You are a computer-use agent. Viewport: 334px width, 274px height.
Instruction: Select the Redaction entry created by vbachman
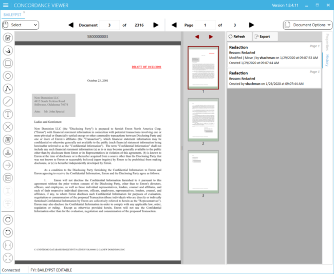(274, 78)
